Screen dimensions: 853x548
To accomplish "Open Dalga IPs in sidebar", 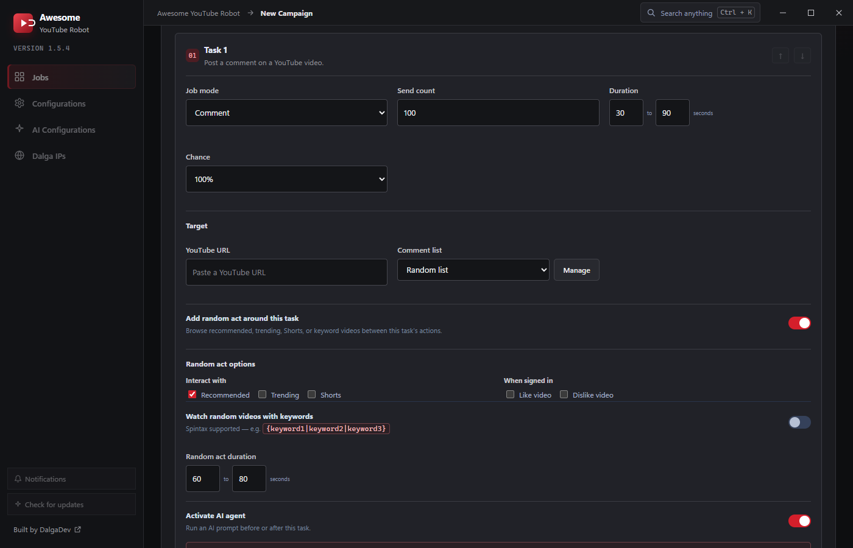I will pos(71,156).
